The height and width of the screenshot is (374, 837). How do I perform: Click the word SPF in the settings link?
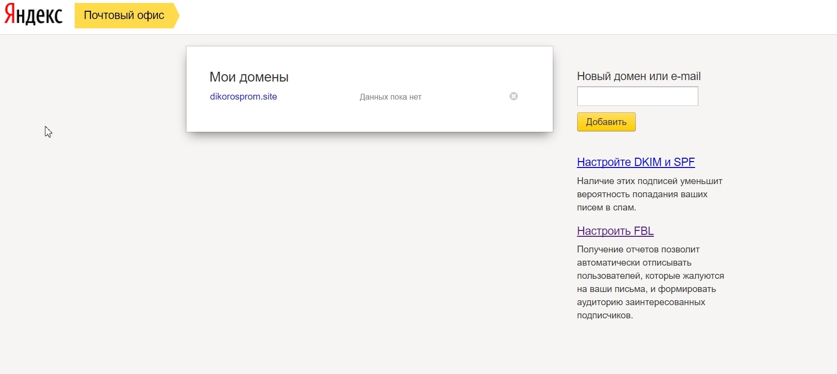pos(684,162)
